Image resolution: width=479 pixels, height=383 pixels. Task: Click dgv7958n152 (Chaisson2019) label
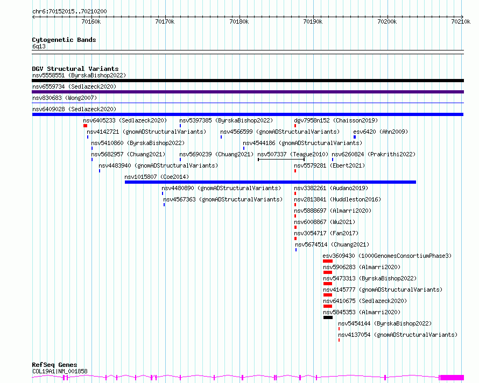pyautogui.click(x=336, y=120)
